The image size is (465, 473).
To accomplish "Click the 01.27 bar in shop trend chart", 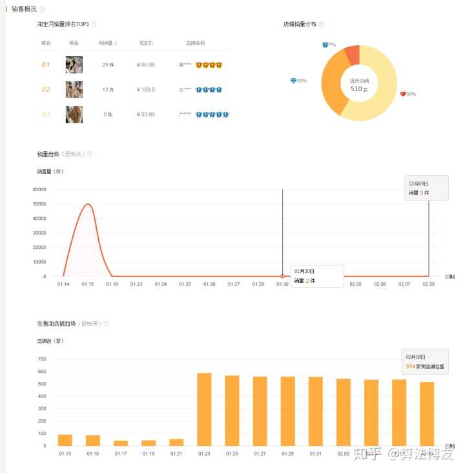I will pyautogui.click(x=260, y=411).
